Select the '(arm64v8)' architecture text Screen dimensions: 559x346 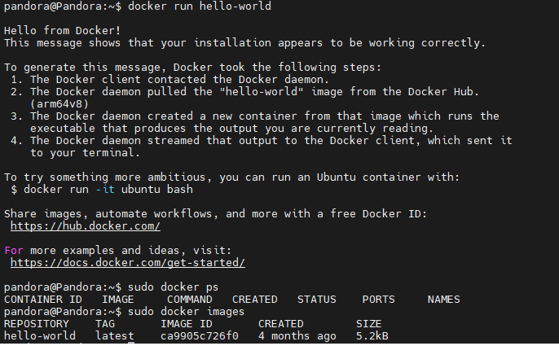59,104
